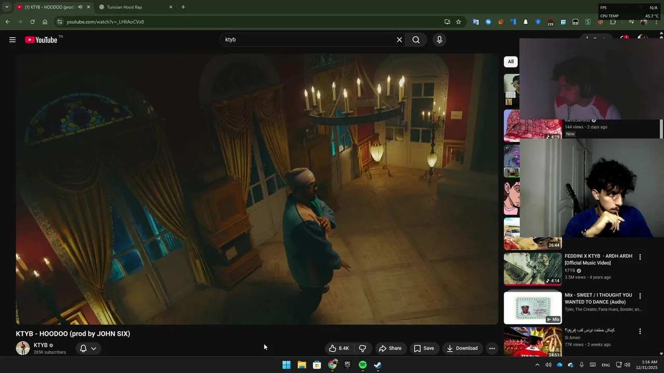Viewport: 664px width, 373px height.
Task: Open the Windows Start menu
Action: coord(286,365)
